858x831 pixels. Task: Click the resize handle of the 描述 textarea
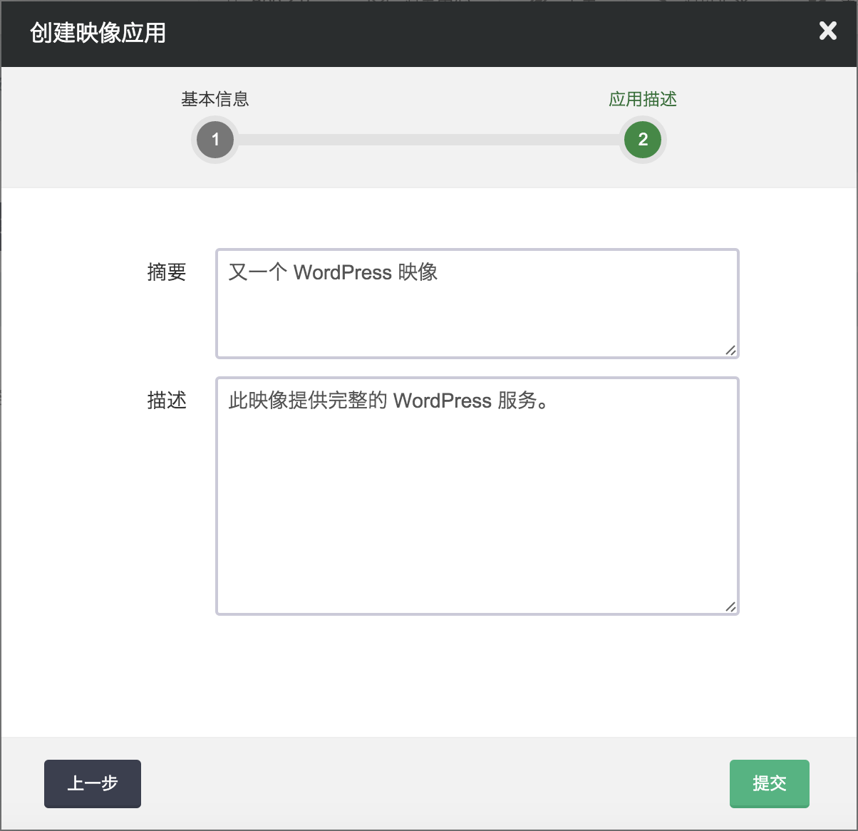pyautogui.click(x=730, y=607)
